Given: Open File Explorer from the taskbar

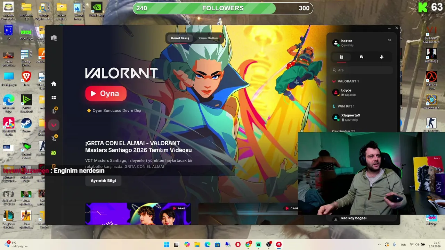Looking at the screenshot, I should pos(197,244).
